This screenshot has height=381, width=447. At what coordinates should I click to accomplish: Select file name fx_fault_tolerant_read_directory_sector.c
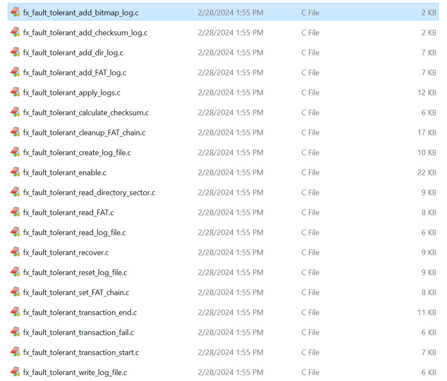89,193
